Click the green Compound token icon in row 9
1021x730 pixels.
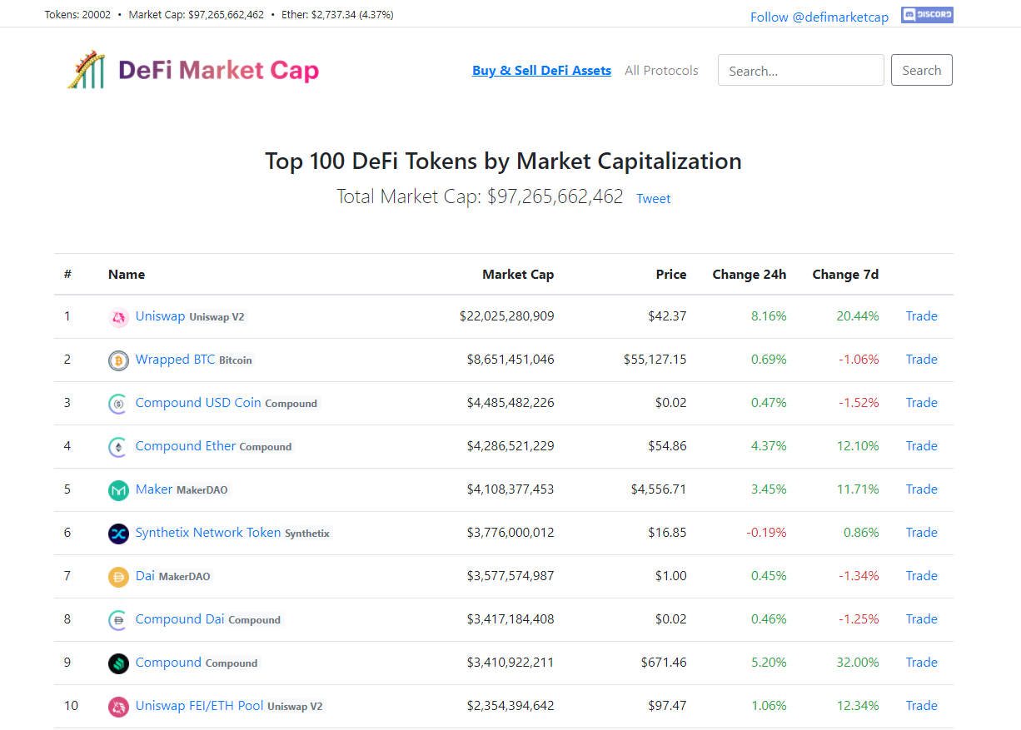pyautogui.click(x=118, y=663)
